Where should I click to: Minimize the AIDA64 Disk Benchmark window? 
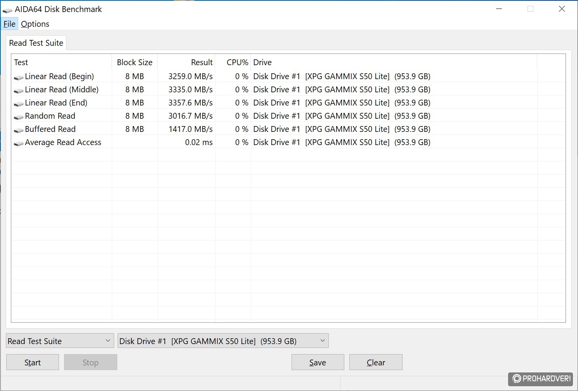(499, 9)
